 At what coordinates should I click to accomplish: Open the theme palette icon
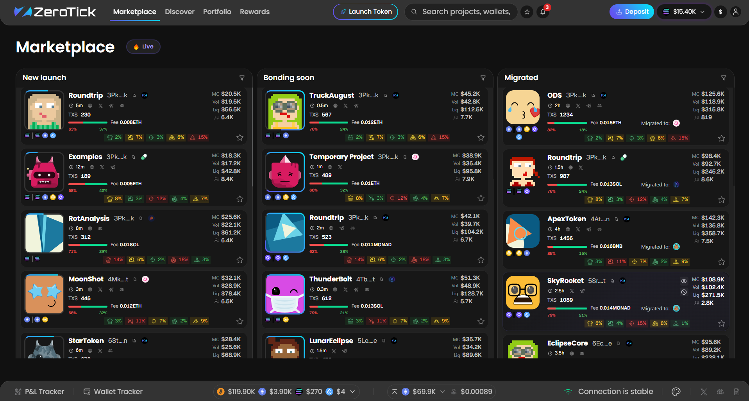(676, 392)
